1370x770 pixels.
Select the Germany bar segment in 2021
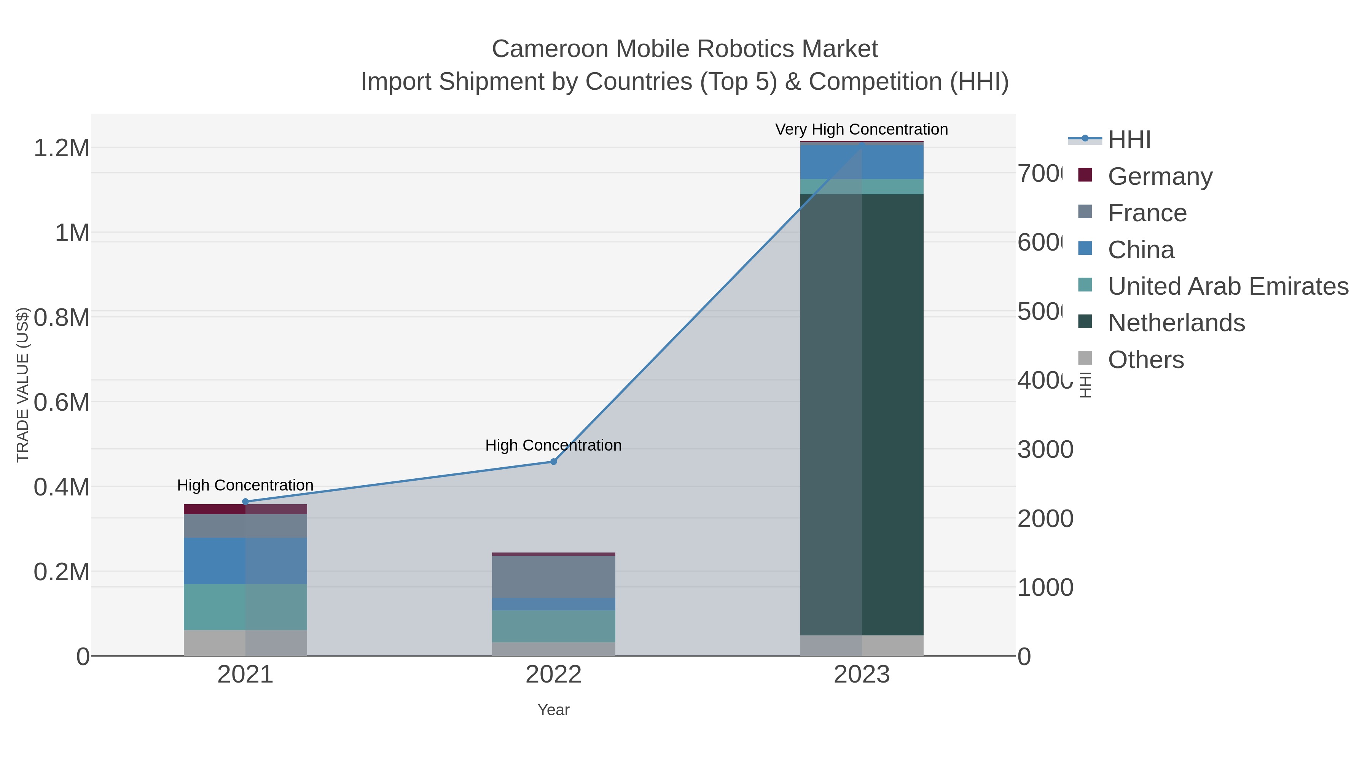(x=245, y=509)
